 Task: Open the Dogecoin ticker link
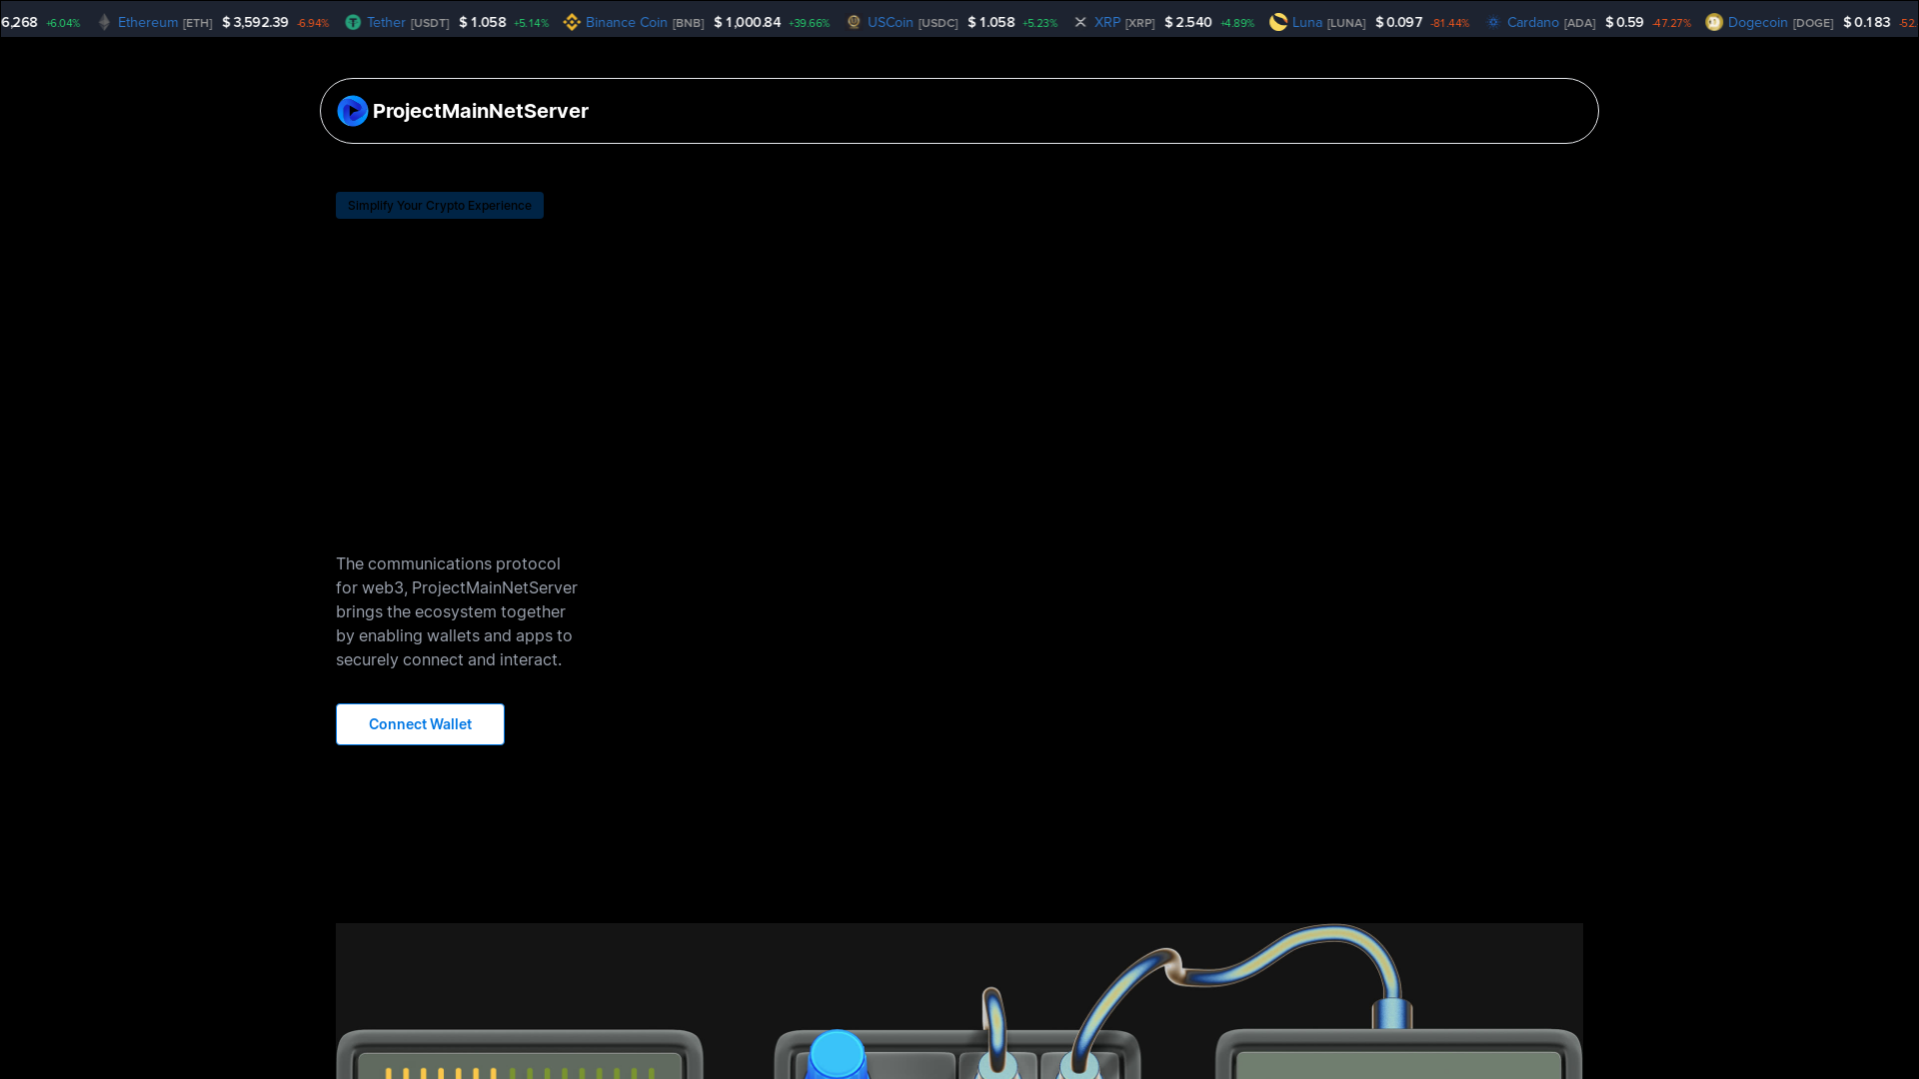point(1757,22)
